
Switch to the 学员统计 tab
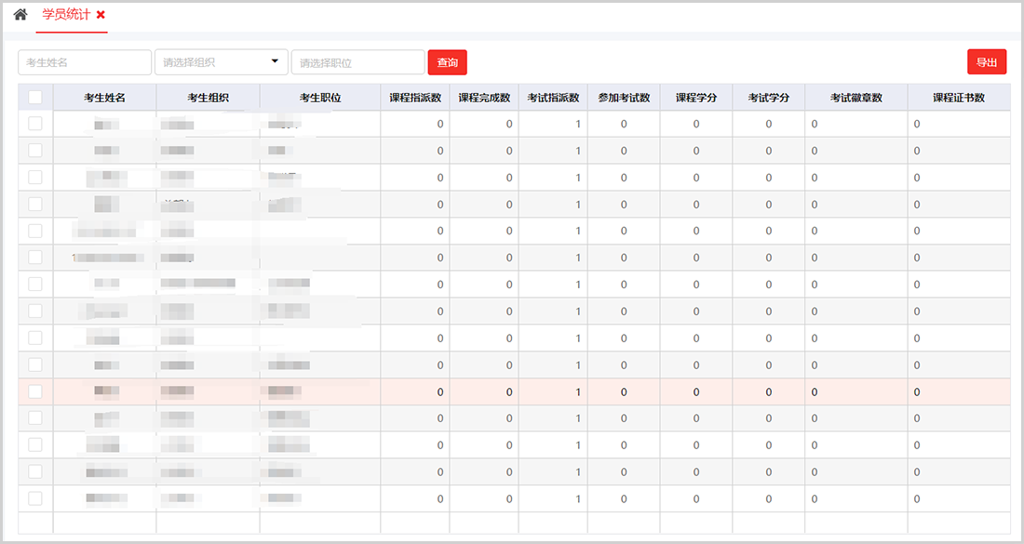pos(65,15)
